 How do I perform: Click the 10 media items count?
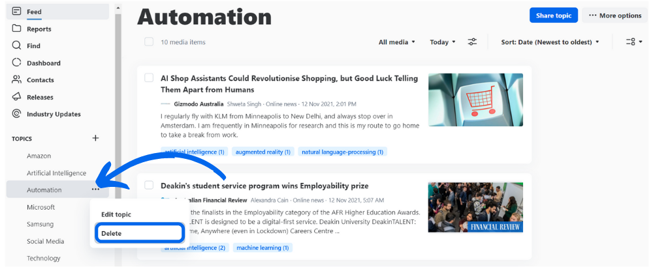coord(183,42)
